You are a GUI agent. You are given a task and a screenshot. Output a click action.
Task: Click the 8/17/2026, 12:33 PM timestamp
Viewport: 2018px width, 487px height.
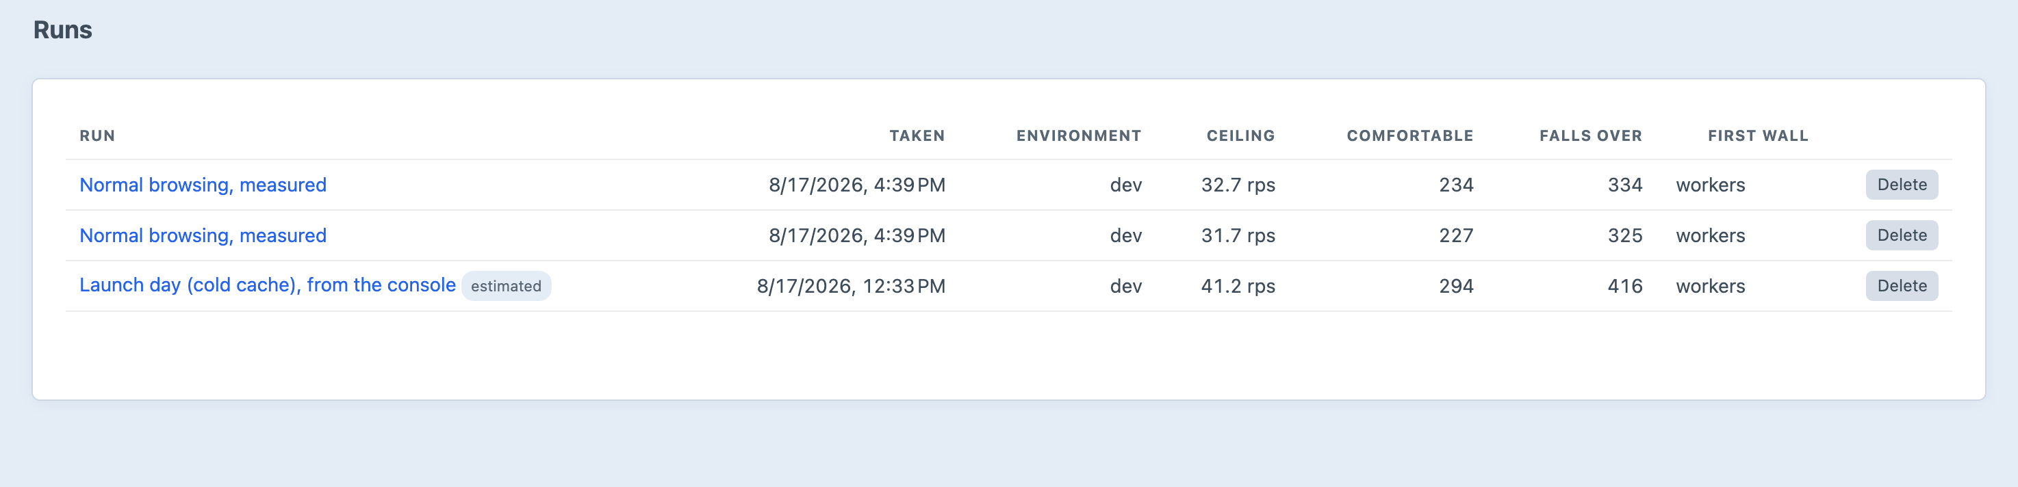851,286
